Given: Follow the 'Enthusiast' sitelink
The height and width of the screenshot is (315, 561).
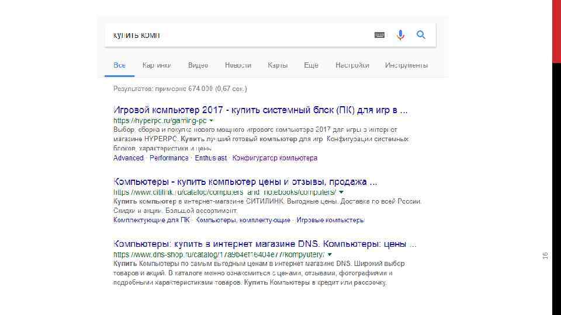Looking at the screenshot, I should pos(211,158).
